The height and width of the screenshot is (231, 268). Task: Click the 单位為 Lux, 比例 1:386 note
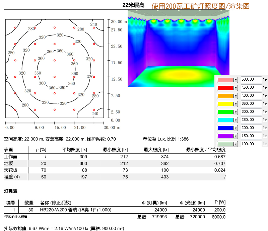pos(166,139)
